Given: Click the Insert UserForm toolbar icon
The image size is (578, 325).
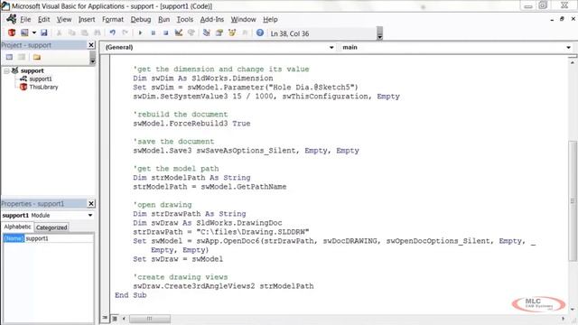Looking at the screenshot, I should click(x=24, y=32).
